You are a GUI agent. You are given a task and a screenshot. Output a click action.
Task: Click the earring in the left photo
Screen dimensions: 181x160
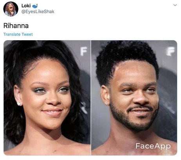click(x=19, y=104)
